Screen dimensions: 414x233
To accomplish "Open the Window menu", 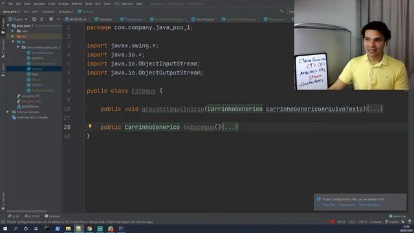I will click(127, 4).
